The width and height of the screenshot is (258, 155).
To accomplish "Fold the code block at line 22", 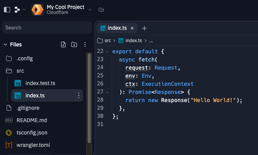I will click(x=107, y=51).
